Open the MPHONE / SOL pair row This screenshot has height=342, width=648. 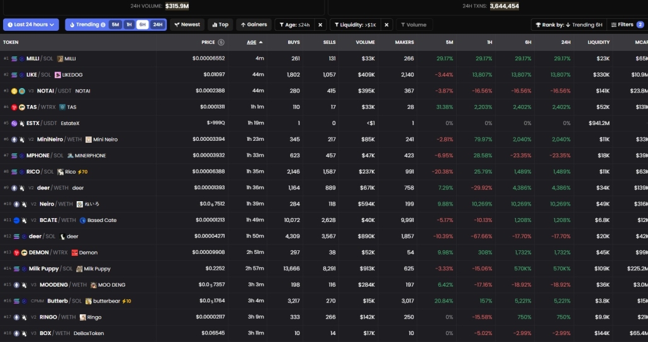[324, 156]
